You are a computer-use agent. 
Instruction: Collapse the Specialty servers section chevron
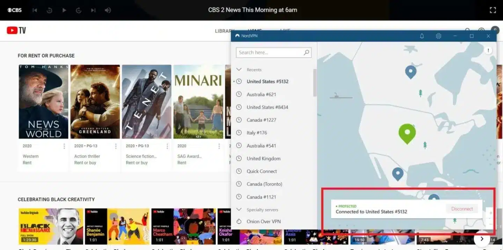(x=239, y=209)
